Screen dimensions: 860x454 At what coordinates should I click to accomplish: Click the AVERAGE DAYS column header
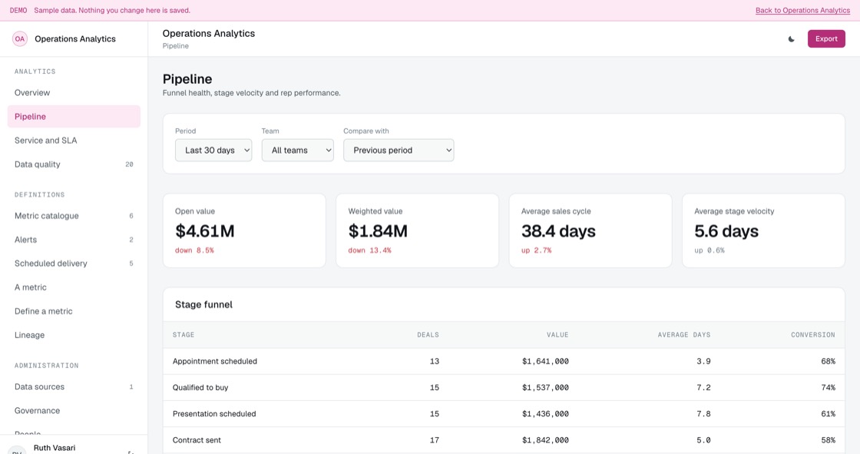tap(684, 335)
